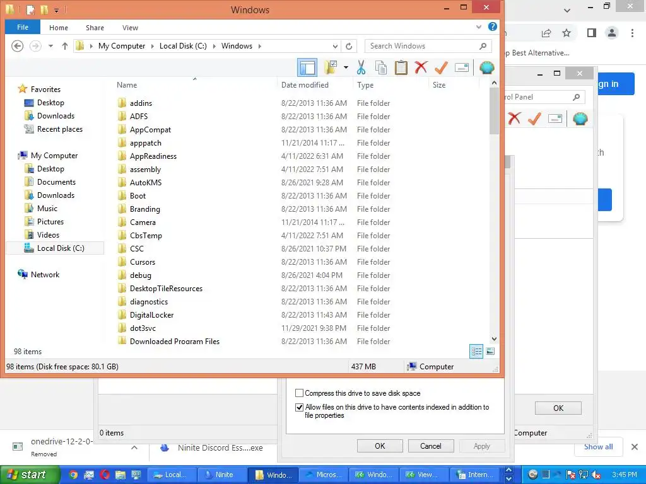The image size is (646, 484).
Task: Click the blue shell icon in toolbar
Action: point(486,67)
